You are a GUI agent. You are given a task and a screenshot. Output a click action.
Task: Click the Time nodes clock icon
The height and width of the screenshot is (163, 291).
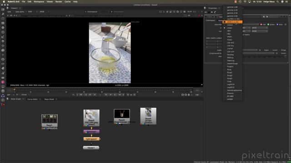pos(3,19)
